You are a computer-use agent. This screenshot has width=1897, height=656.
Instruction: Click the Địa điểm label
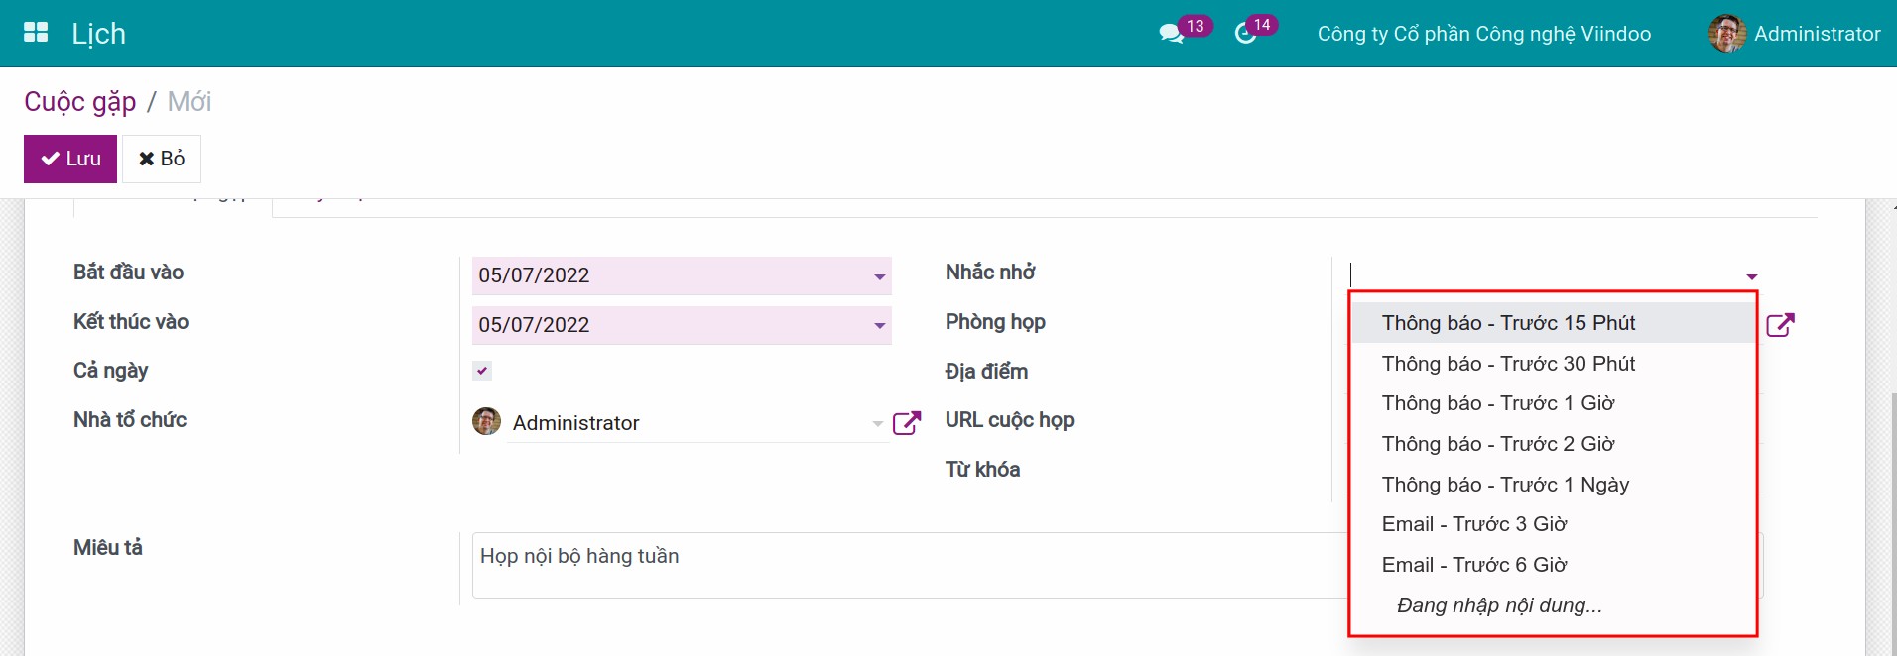[x=986, y=372]
